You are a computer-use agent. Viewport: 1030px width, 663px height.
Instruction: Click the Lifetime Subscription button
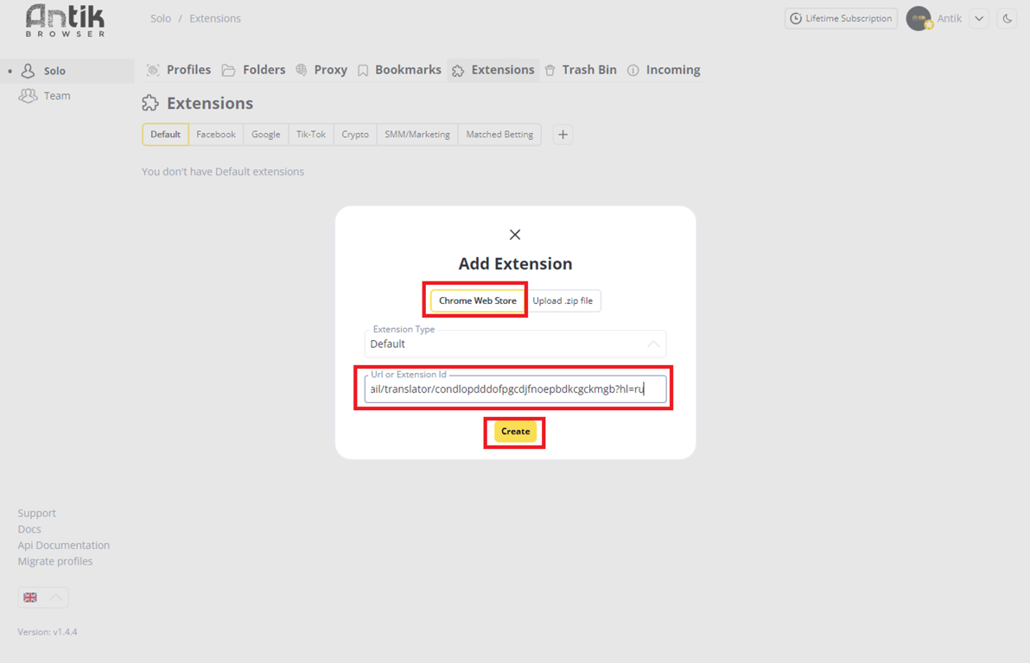click(x=841, y=18)
